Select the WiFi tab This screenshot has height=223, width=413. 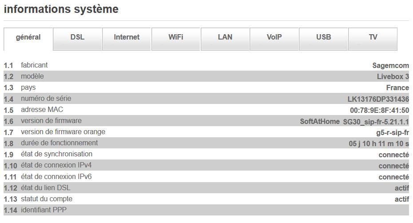coord(176,37)
